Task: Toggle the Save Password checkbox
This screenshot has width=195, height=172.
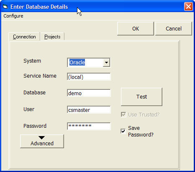Action: (x=123, y=131)
